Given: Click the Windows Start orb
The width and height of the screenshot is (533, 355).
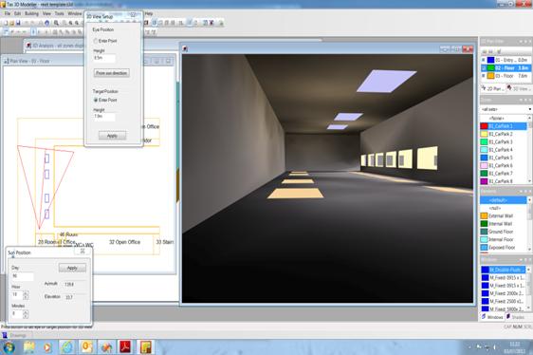Looking at the screenshot, I should pyautogui.click(x=9, y=347).
